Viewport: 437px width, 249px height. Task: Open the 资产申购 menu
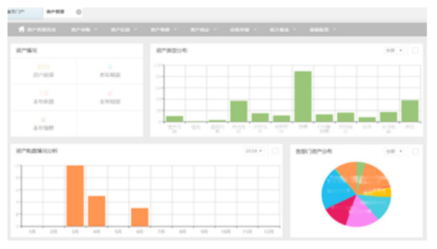point(84,30)
